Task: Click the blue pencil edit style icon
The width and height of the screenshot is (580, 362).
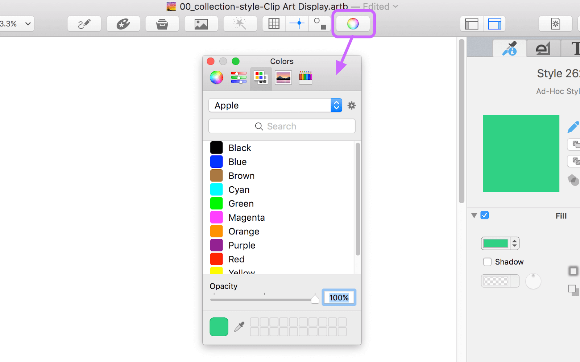Action: [573, 127]
